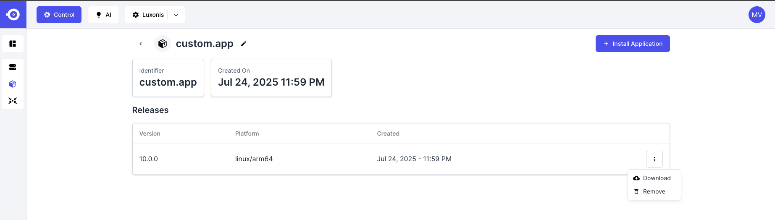Screen dimensions: 775x220
Task: Click the custom.app package icon
Action: (x=163, y=44)
